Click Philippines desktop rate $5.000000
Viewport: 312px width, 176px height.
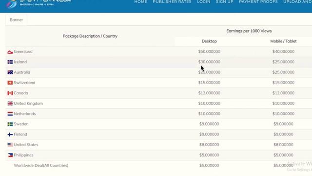[x=209, y=155]
